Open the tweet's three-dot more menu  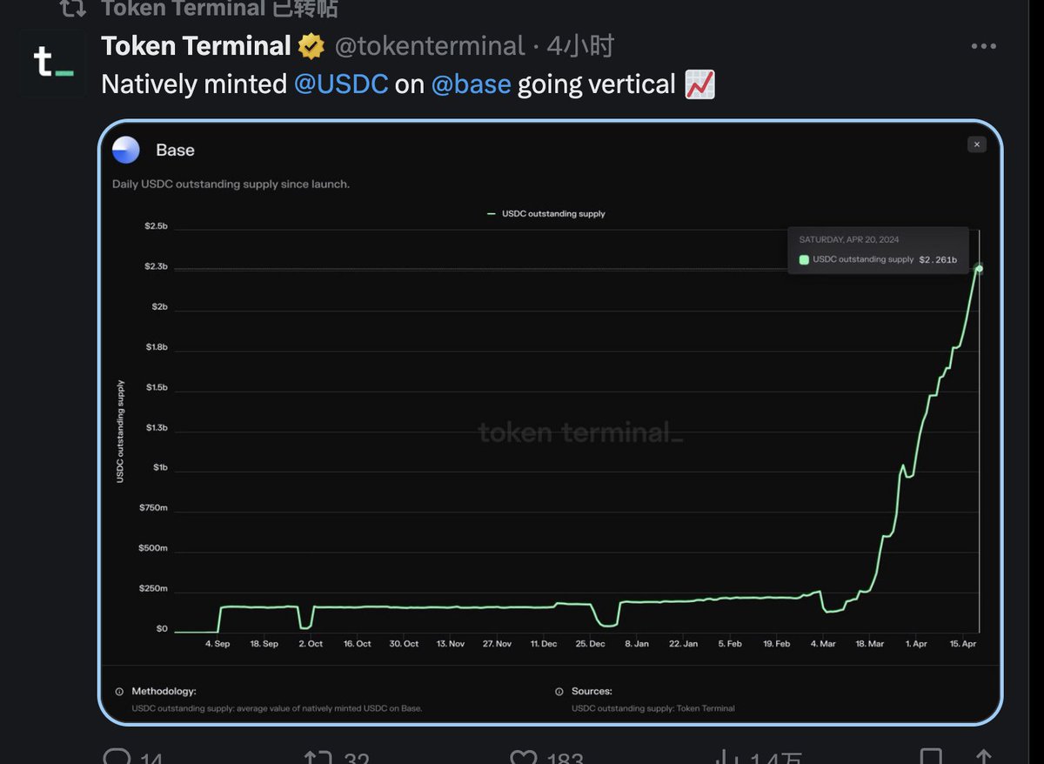pos(983,47)
